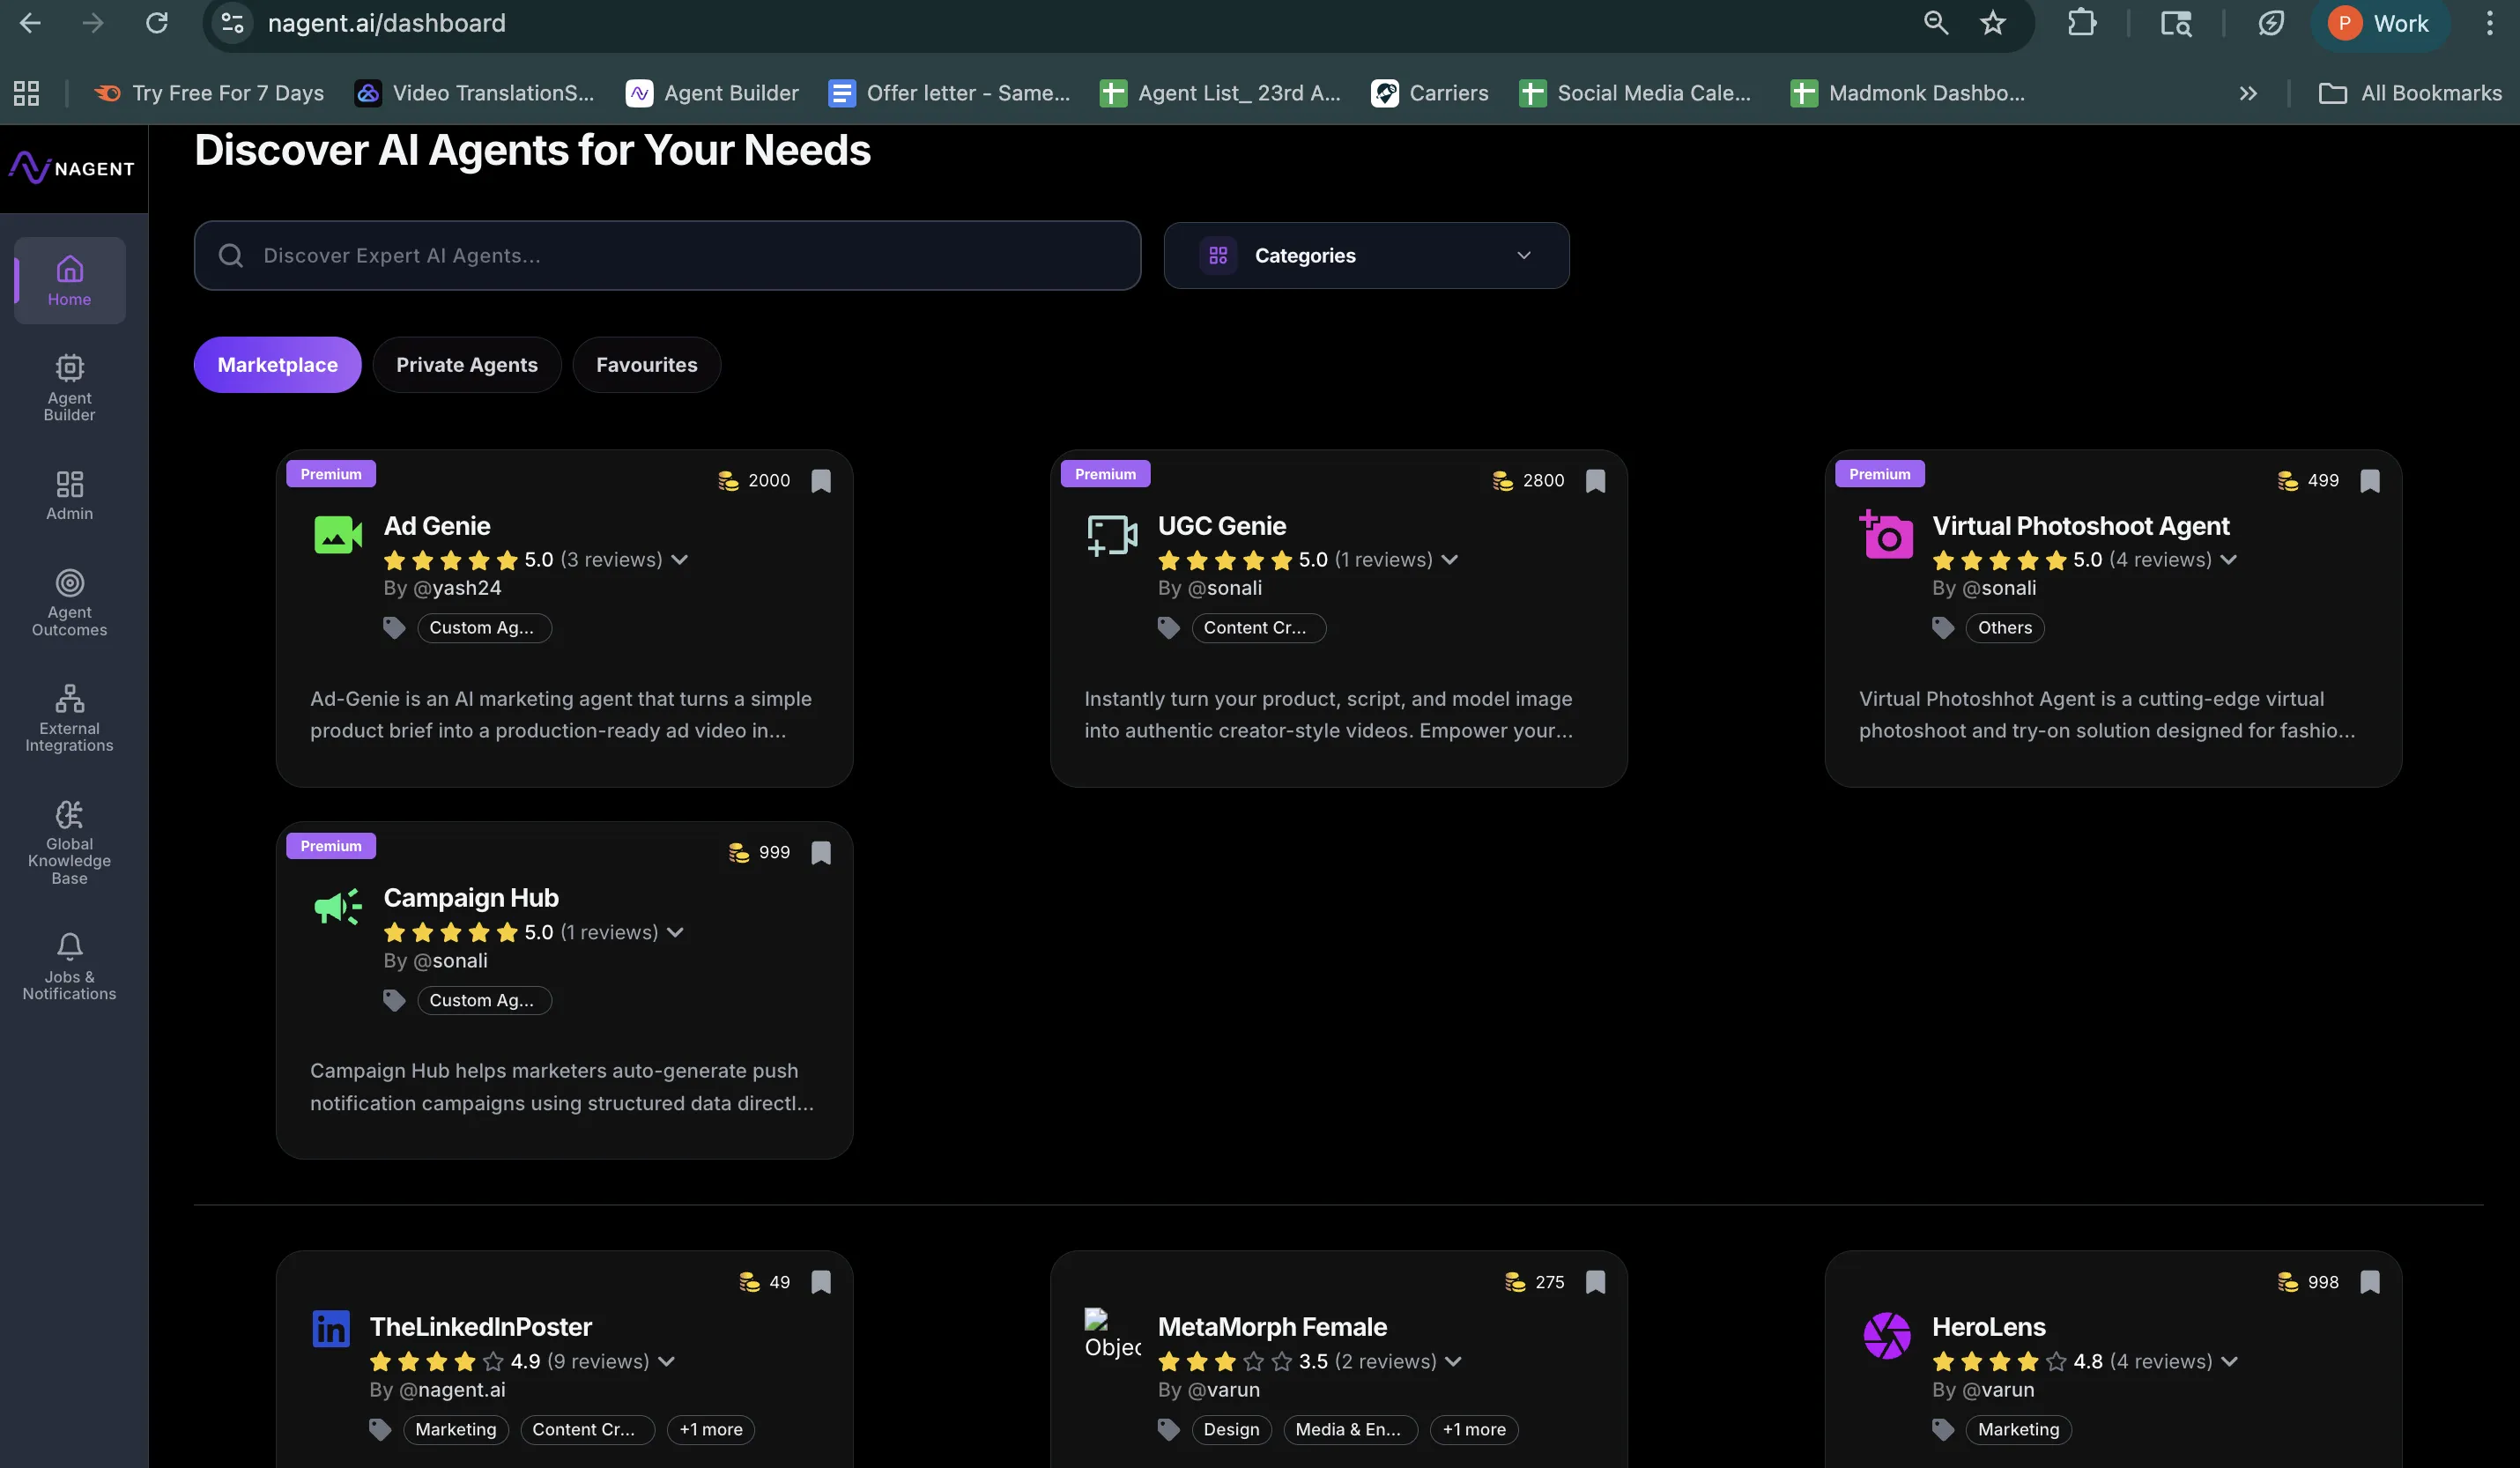This screenshot has width=2520, height=1468.
Task: Open browser extensions puzzle icon
Action: (x=2082, y=23)
